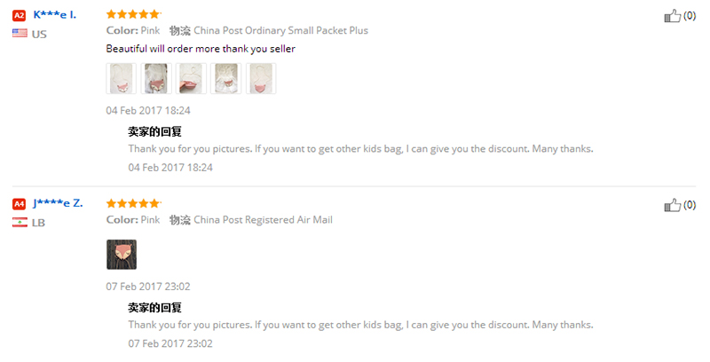
Task: Open second photo in K***e I. review
Action: [156, 78]
